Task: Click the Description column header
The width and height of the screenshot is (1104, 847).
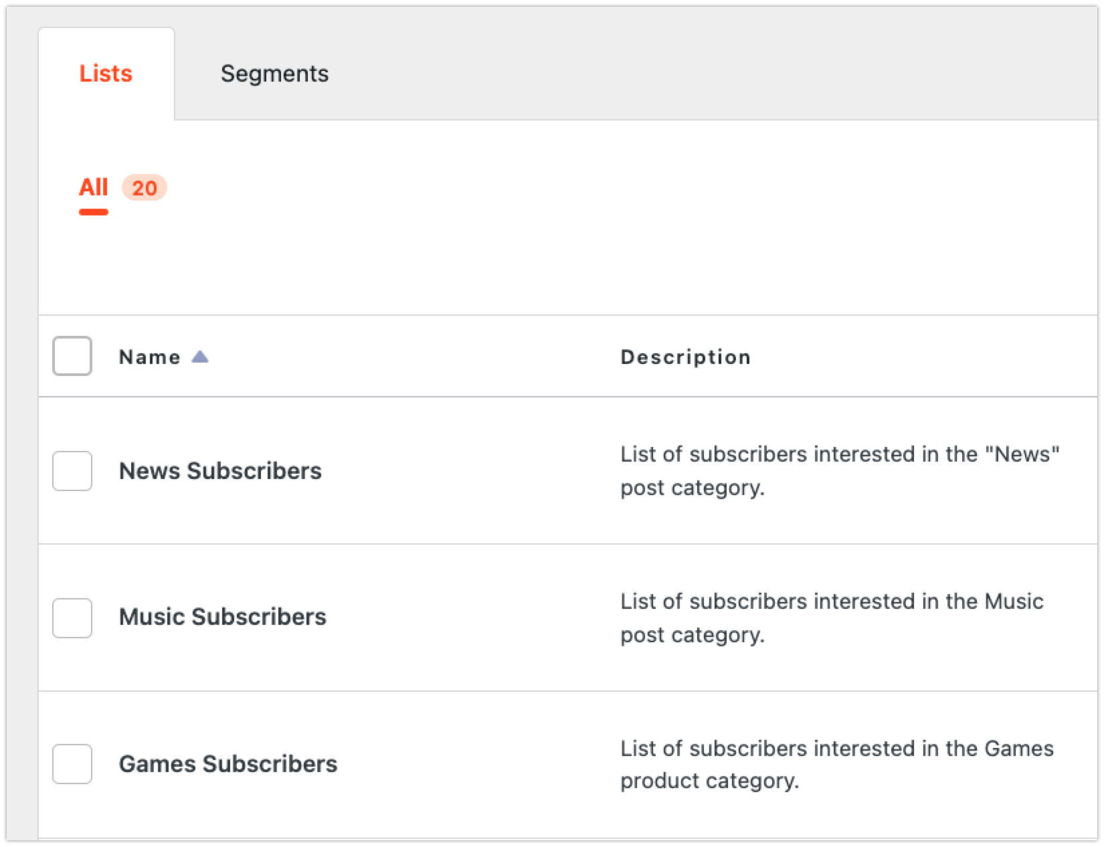Action: (685, 357)
